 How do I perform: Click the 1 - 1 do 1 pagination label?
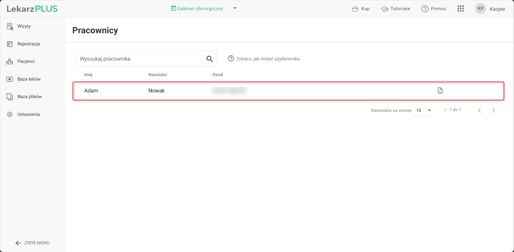tap(453, 110)
